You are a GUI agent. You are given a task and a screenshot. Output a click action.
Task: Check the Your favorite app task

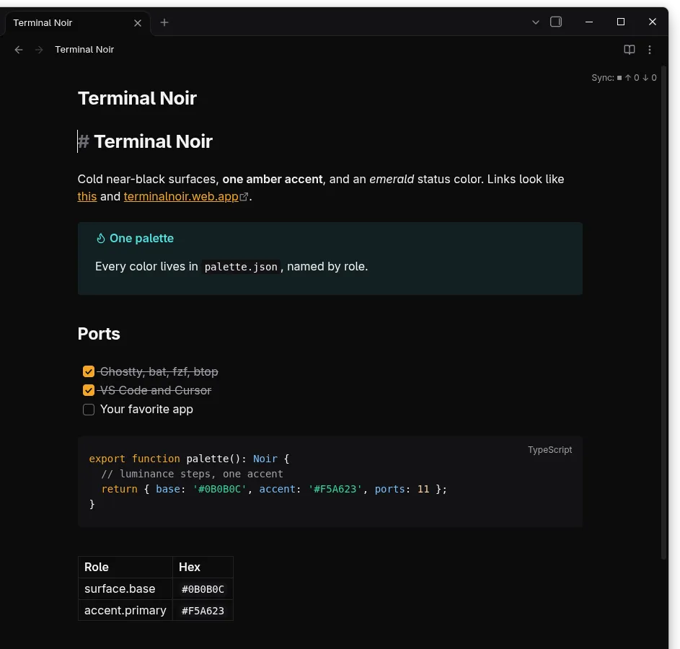89,410
